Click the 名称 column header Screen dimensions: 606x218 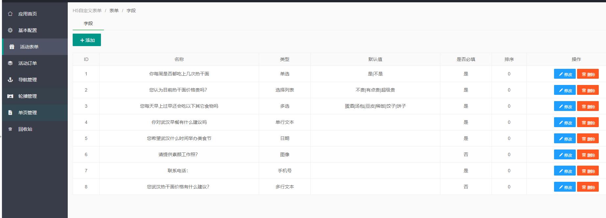pos(179,59)
